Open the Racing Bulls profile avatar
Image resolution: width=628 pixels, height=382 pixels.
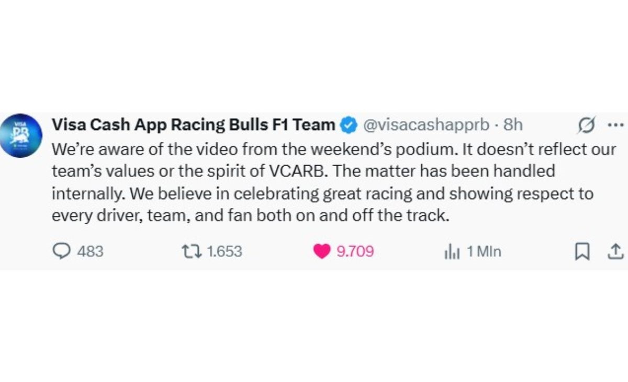click(x=21, y=136)
